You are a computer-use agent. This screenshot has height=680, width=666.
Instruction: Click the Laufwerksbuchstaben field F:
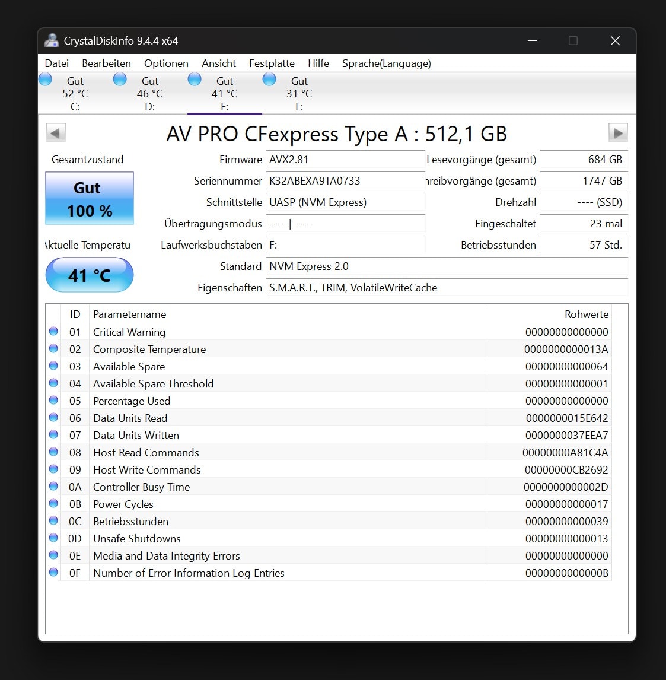pyautogui.click(x=345, y=245)
